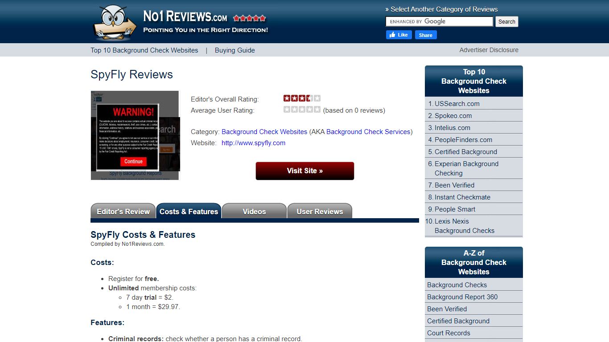Click the Visit Site button

pyautogui.click(x=305, y=171)
